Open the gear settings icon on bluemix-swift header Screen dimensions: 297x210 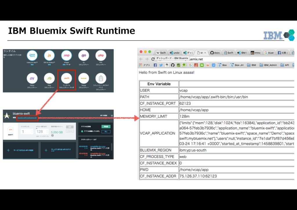pyautogui.click(x=112, y=115)
